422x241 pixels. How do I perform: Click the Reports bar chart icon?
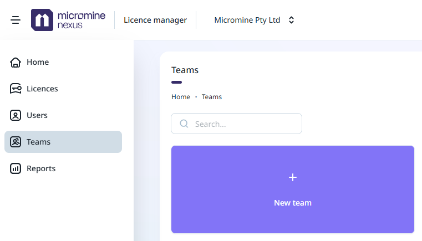(16, 168)
